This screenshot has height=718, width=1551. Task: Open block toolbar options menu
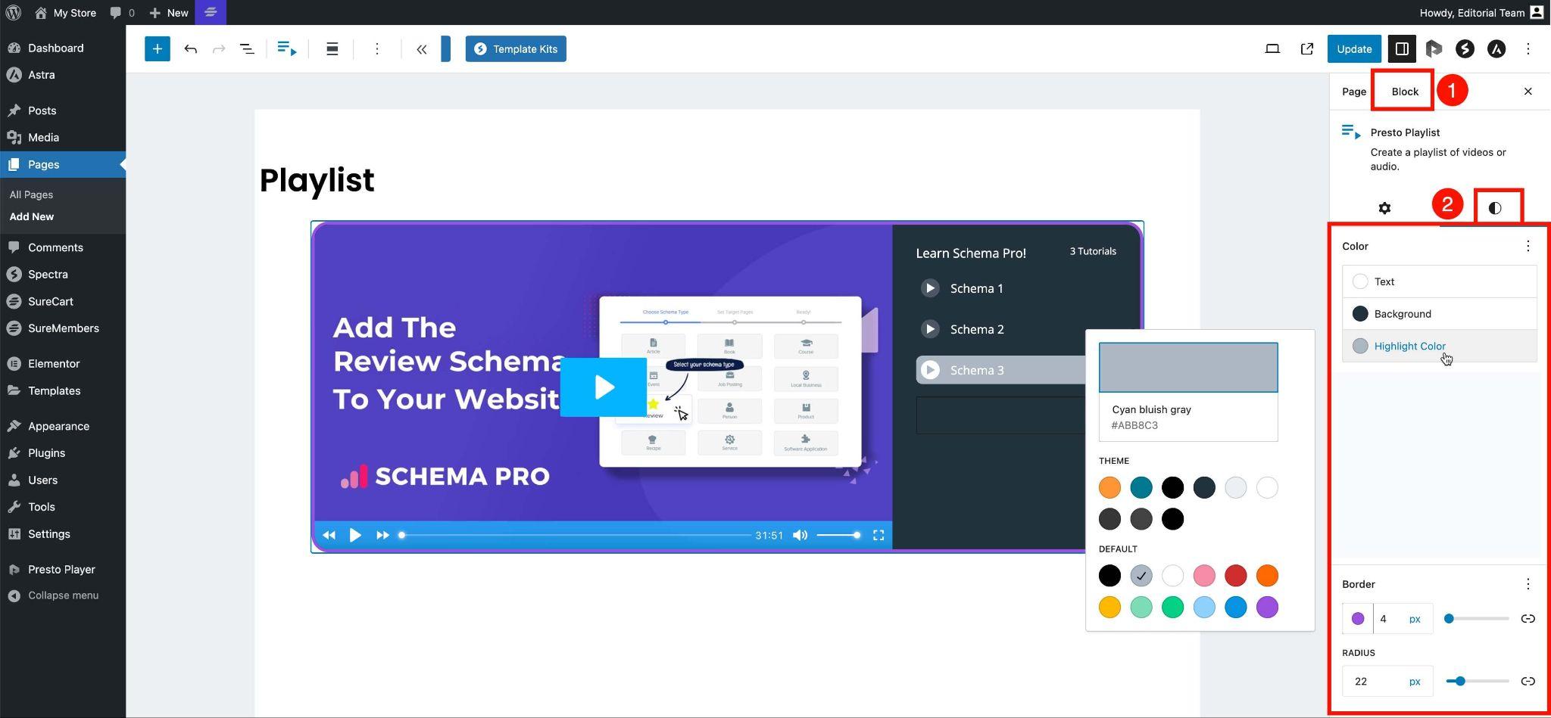(377, 49)
